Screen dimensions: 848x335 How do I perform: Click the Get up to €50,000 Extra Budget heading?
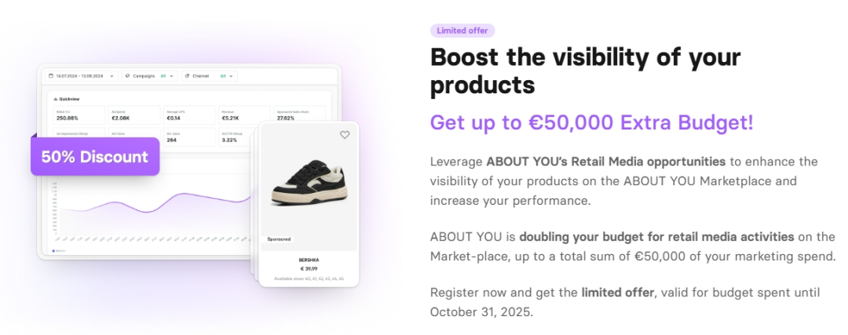(591, 122)
